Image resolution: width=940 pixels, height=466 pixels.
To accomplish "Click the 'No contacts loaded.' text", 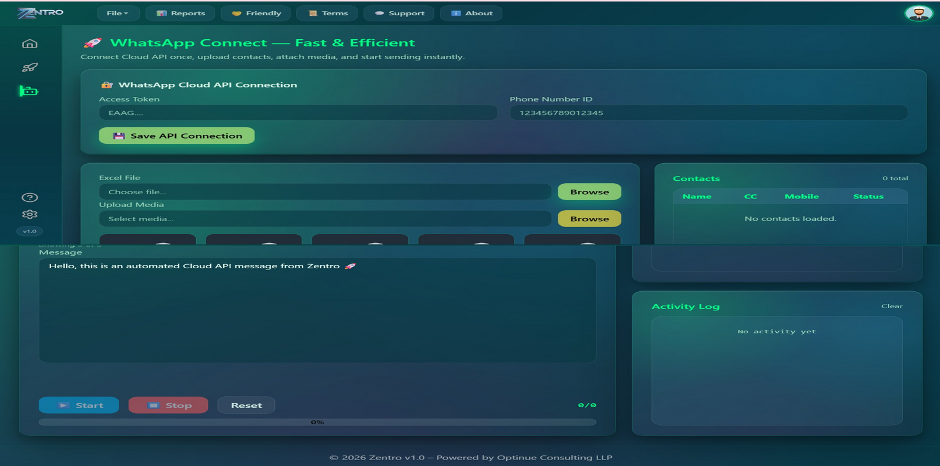I will (x=790, y=219).
